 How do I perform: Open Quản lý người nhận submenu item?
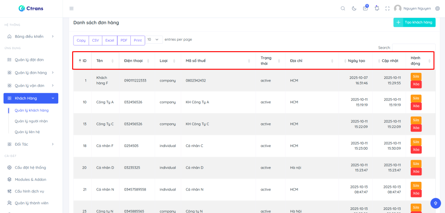coord(31,121)
